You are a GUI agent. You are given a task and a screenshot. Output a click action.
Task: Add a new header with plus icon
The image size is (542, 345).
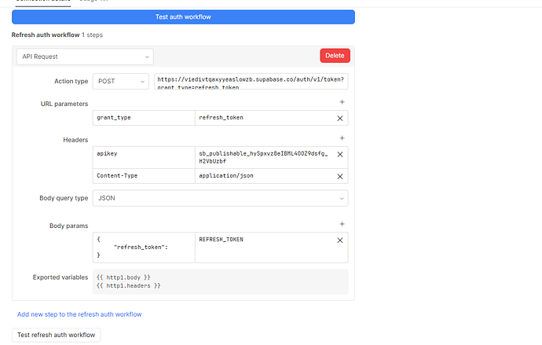pyautogui.click(x=341, y=139)
